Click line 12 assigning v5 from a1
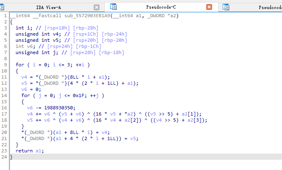 tap(80, 83)
